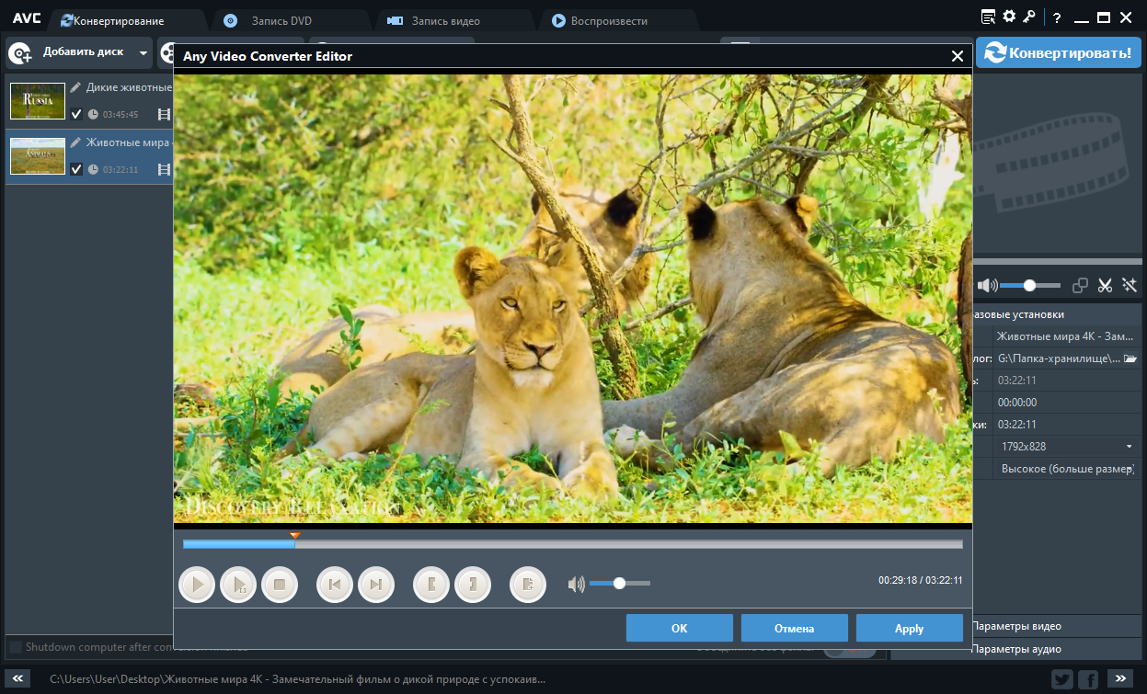Image resolution: width=1147 pixels, height=694 pixels.
Task: Switch to the Запись DVD tab
Action: pos(281,20)
